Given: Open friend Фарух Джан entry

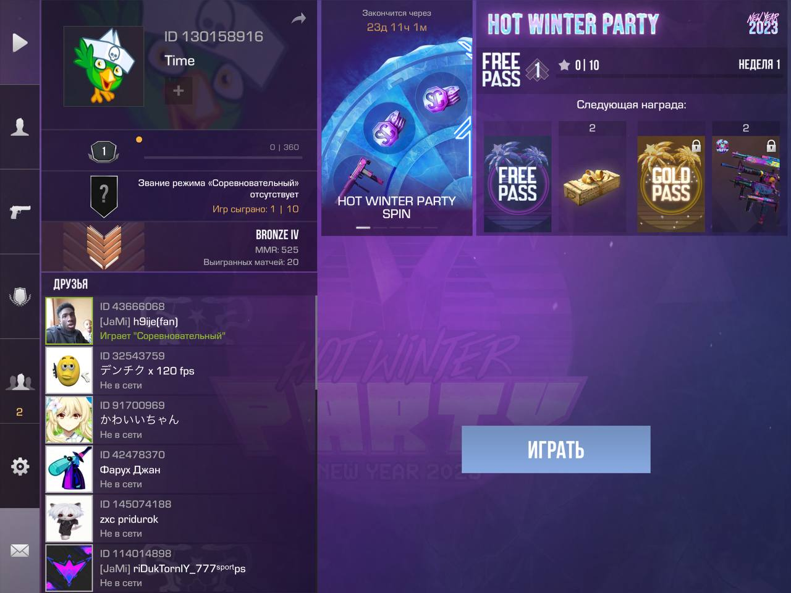Looking at the screenshot, I should pyautogui.click(x=180, y=469).
